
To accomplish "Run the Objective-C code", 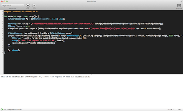I will [28, 6].
